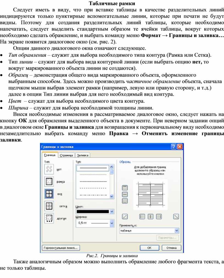Screen dimensions: 224x278
Task: Open the 'Цвет' color dropdown
Action: (111, 211)
